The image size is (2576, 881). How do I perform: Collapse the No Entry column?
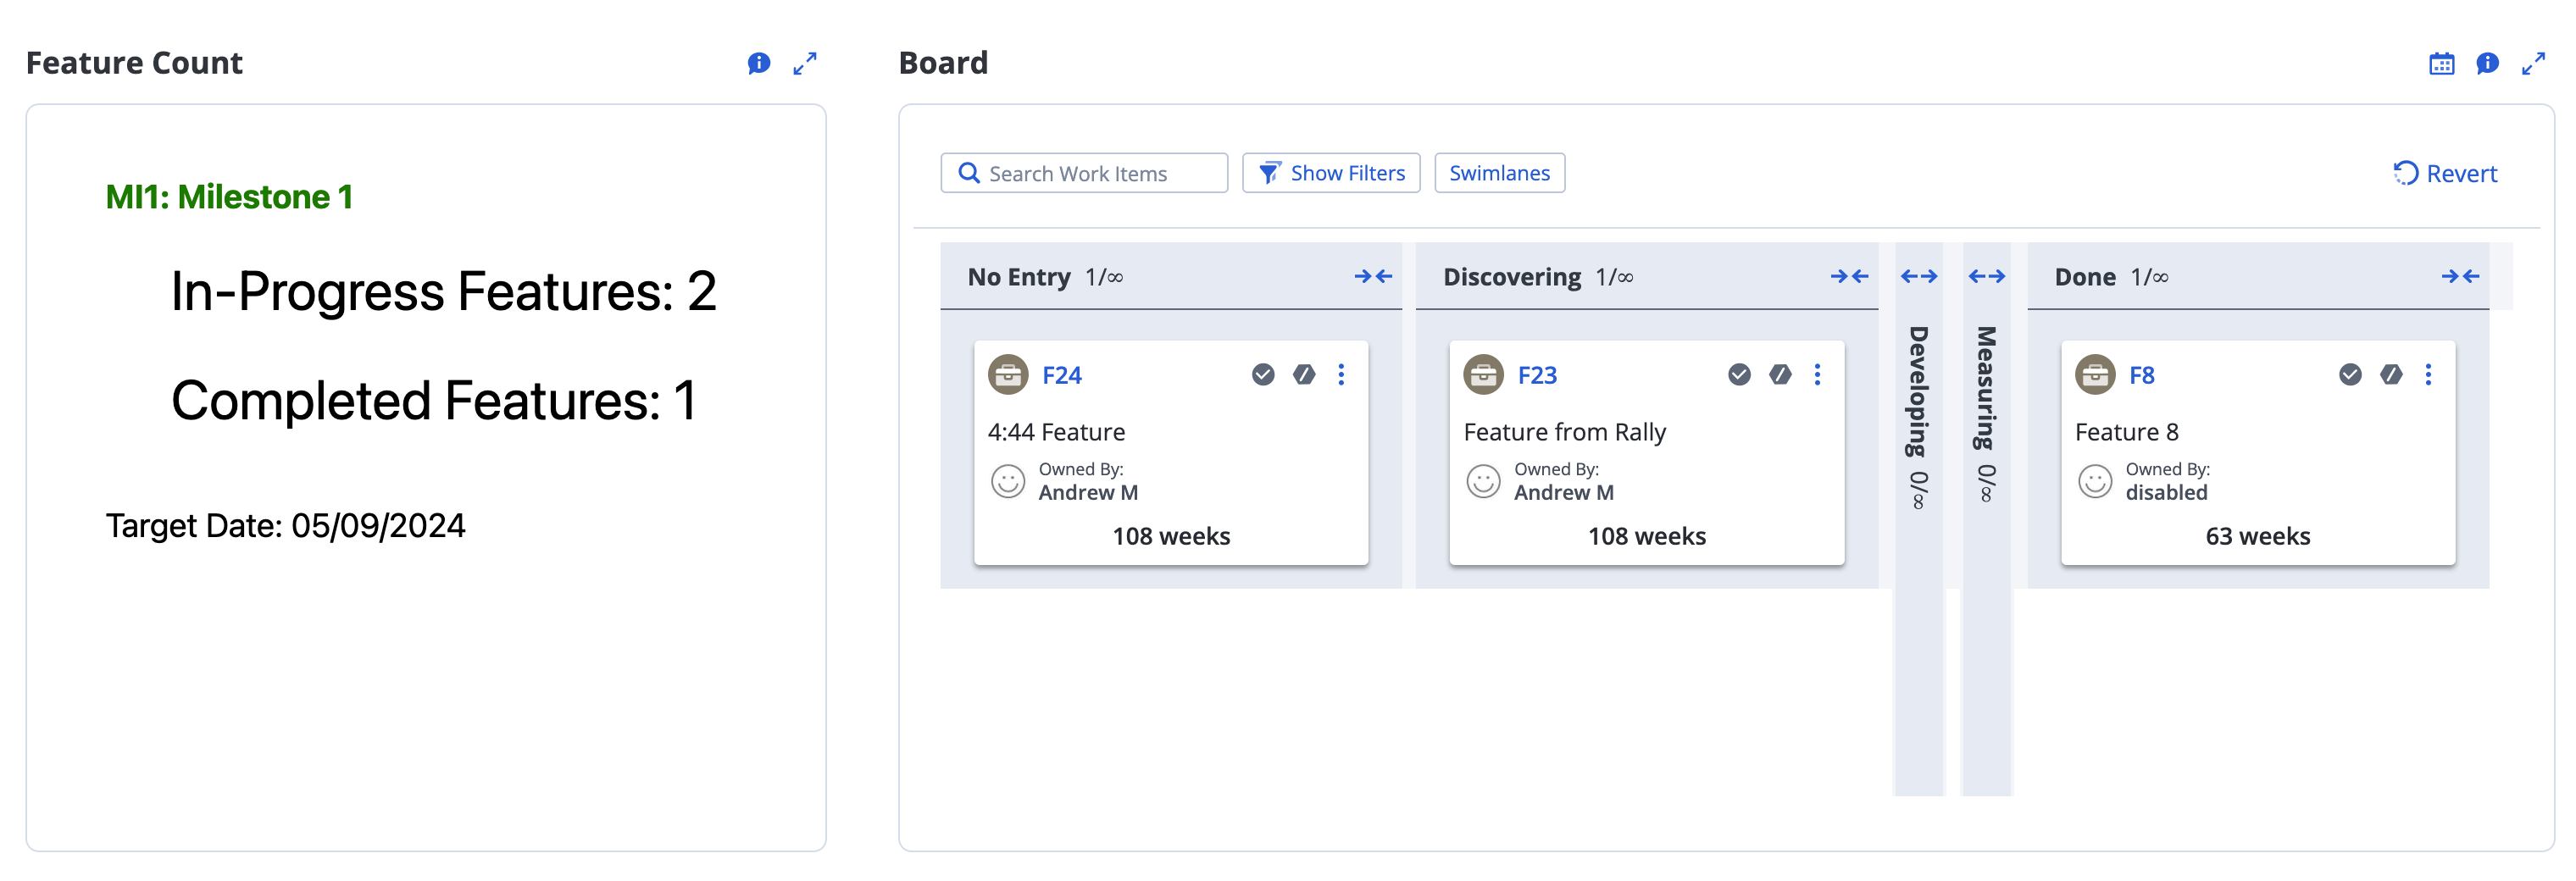1374,276
